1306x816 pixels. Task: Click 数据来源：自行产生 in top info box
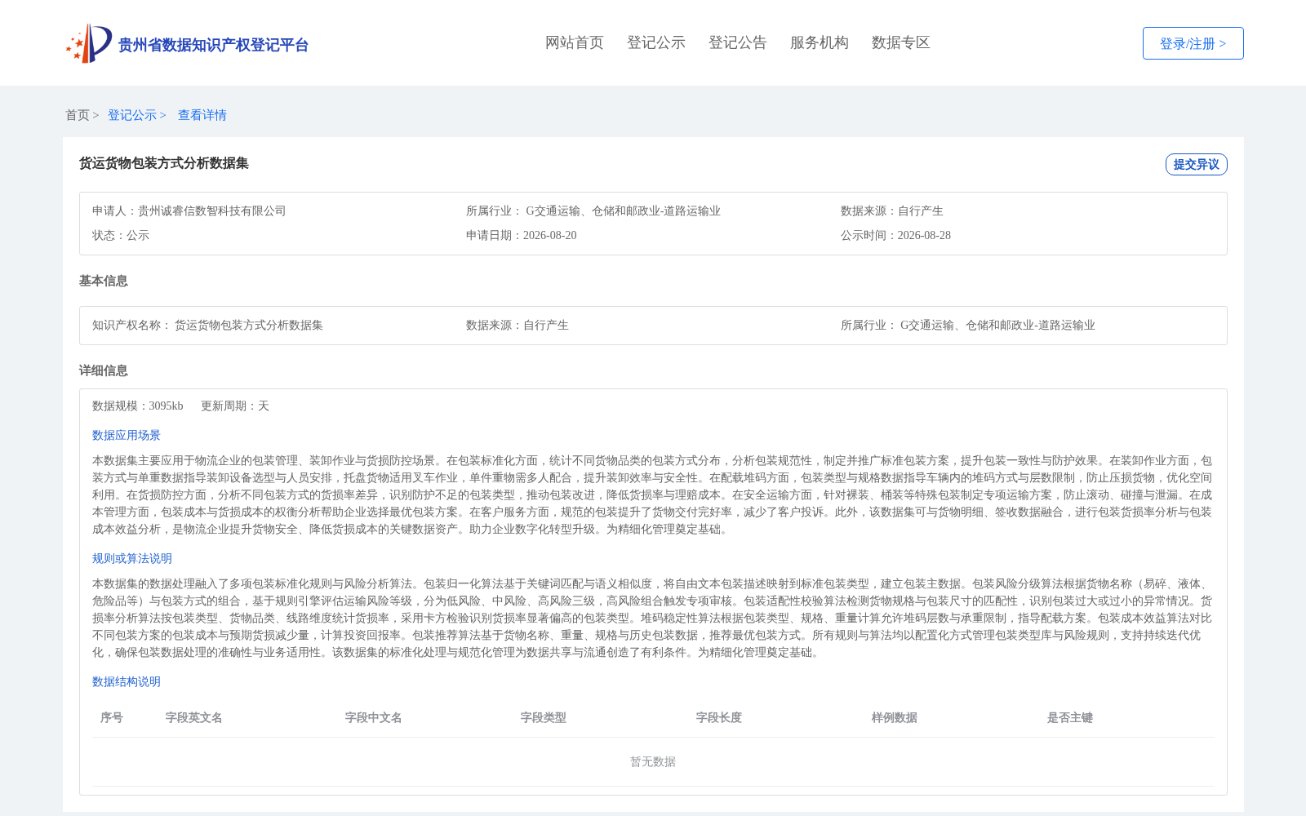pos(892,211)
